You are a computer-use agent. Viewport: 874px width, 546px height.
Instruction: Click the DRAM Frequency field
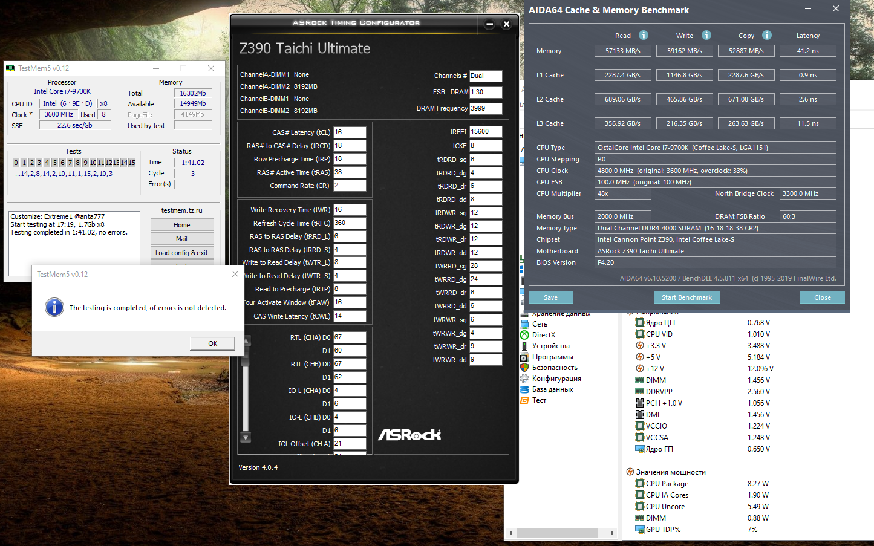point(486,109)
